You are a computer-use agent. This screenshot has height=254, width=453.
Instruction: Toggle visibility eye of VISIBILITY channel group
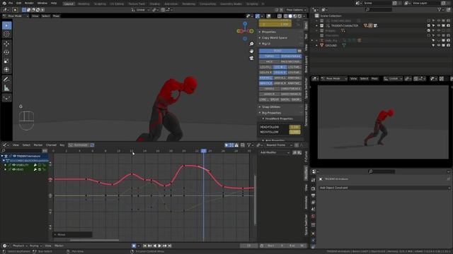click(13, 165)
